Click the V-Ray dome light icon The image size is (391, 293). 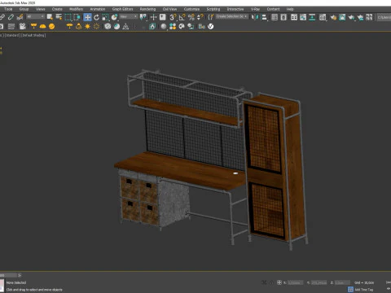tap(42, 26)
